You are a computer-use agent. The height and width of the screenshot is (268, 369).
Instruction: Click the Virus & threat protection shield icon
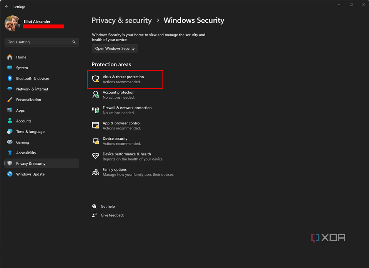click(96, 79)
